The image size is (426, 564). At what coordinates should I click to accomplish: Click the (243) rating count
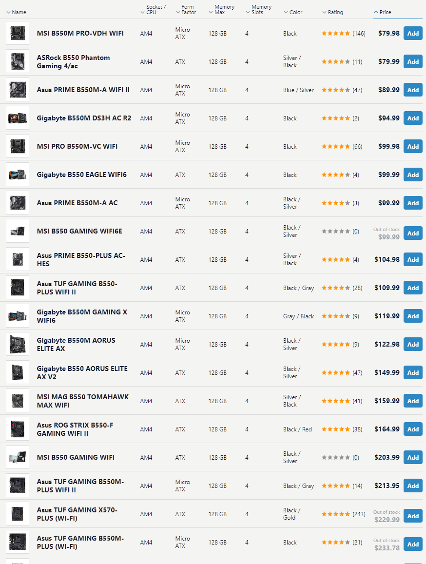click(359, 514)
